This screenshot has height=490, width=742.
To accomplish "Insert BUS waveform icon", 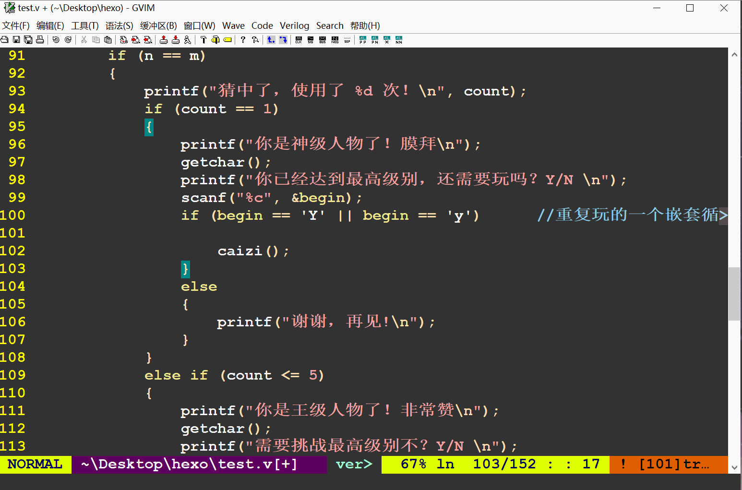I will (x=323, y=40).
